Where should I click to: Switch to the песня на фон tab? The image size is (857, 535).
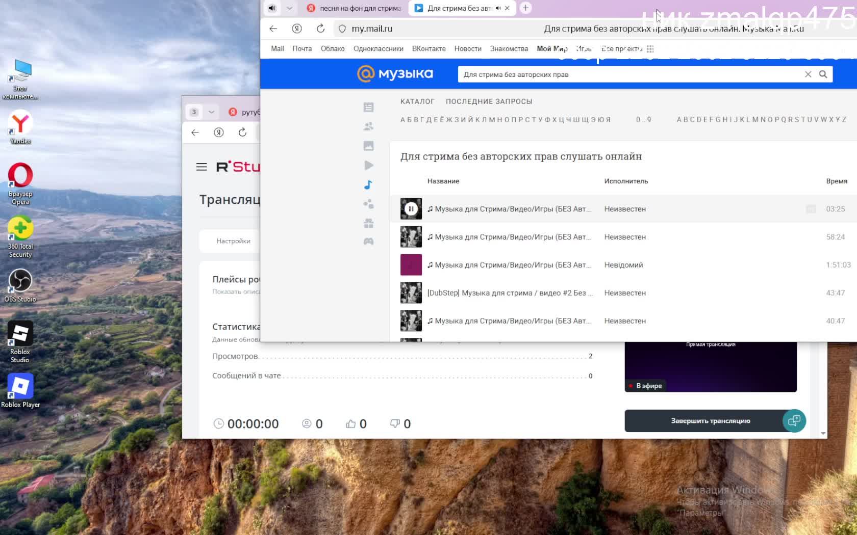coord(355,8)
